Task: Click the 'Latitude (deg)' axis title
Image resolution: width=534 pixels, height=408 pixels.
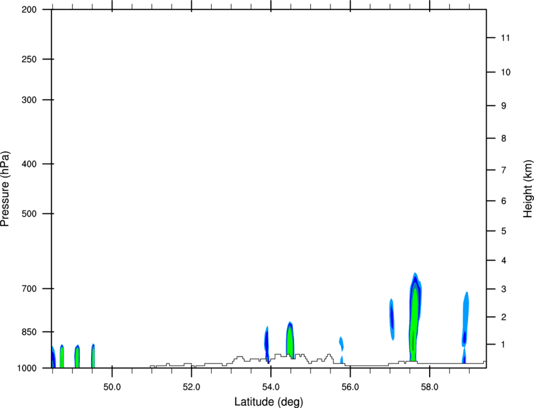Action: click(x=268, y=402)
